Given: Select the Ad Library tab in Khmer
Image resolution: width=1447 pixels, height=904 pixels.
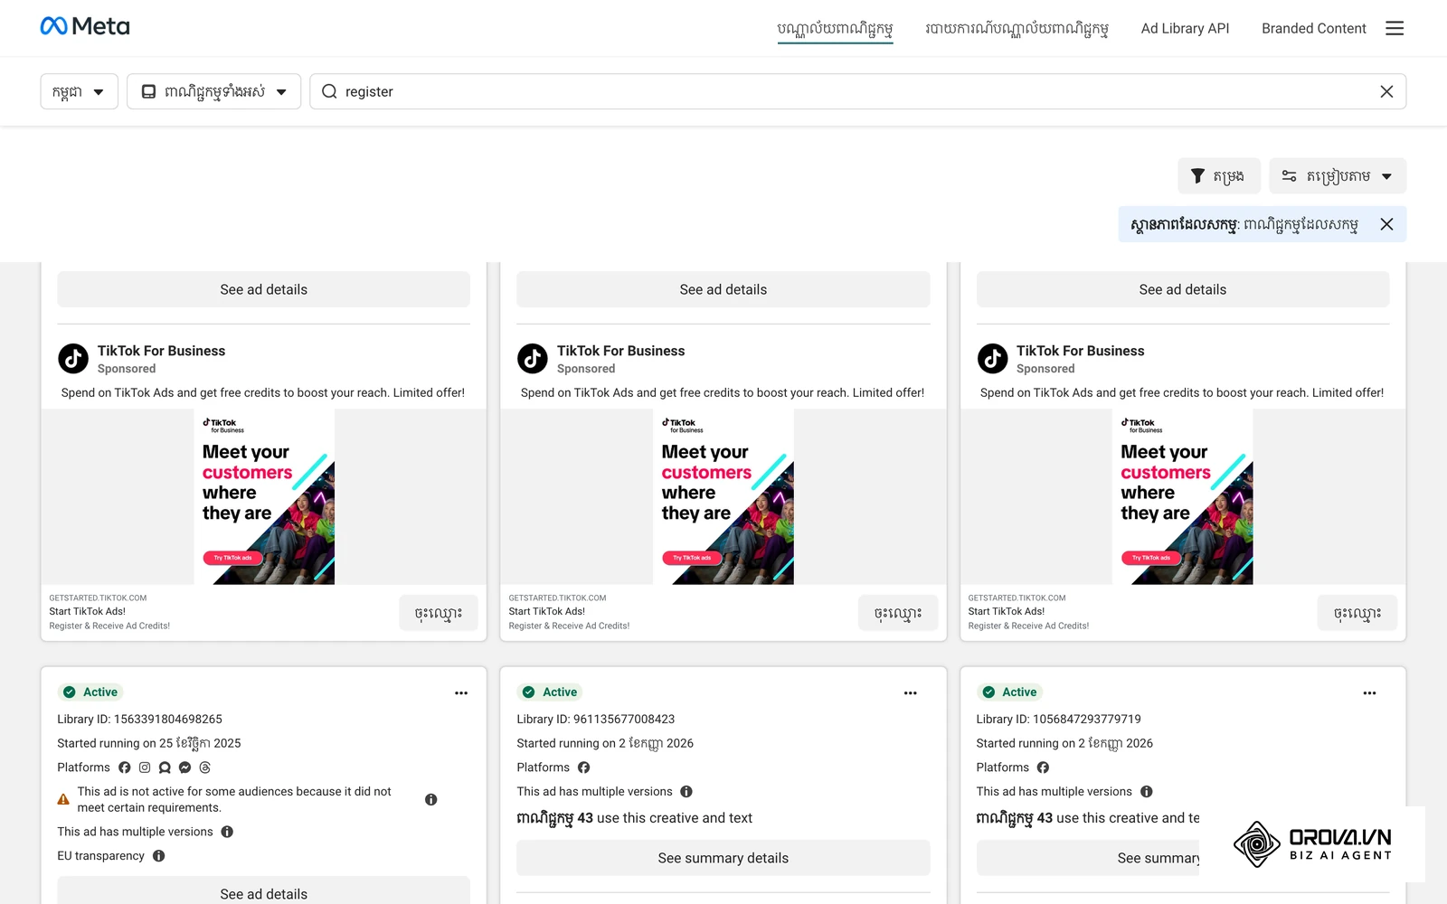Looking at the screenshot, I should coord(835,29).
